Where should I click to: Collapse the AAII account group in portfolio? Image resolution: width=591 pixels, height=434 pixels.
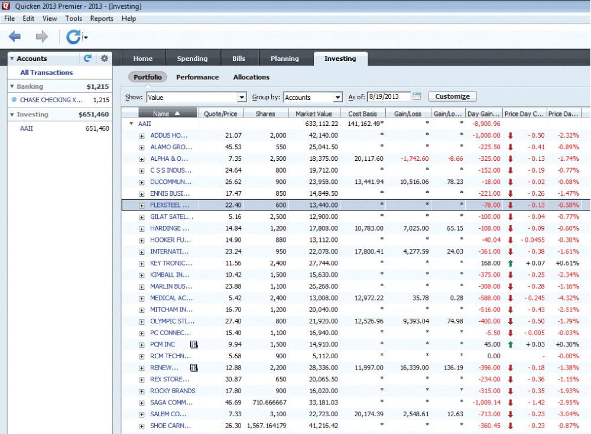131,124
